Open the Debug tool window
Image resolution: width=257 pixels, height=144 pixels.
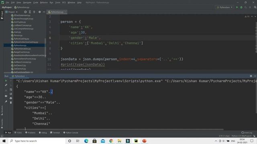(43, 132)
